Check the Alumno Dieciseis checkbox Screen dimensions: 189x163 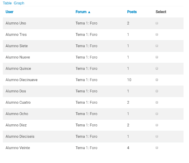157,136
